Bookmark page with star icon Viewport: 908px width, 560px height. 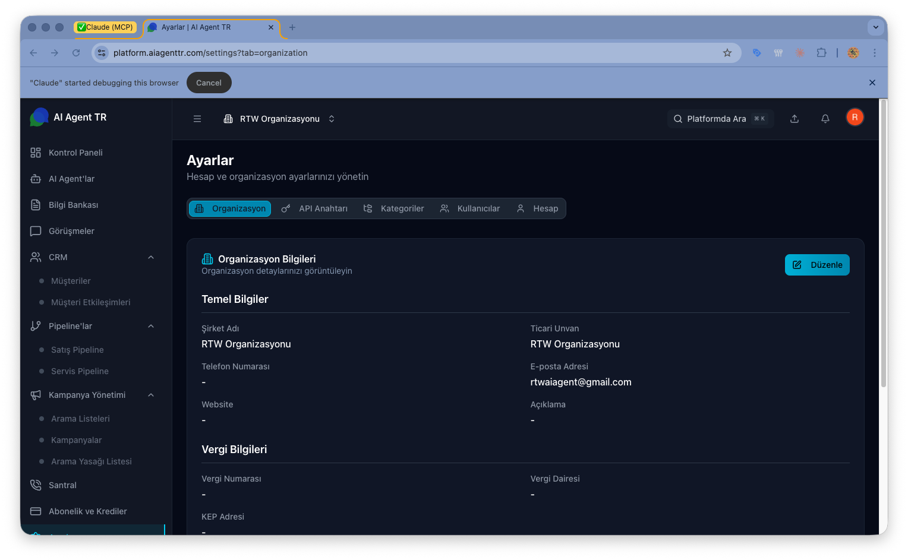(x=727, y=53)
